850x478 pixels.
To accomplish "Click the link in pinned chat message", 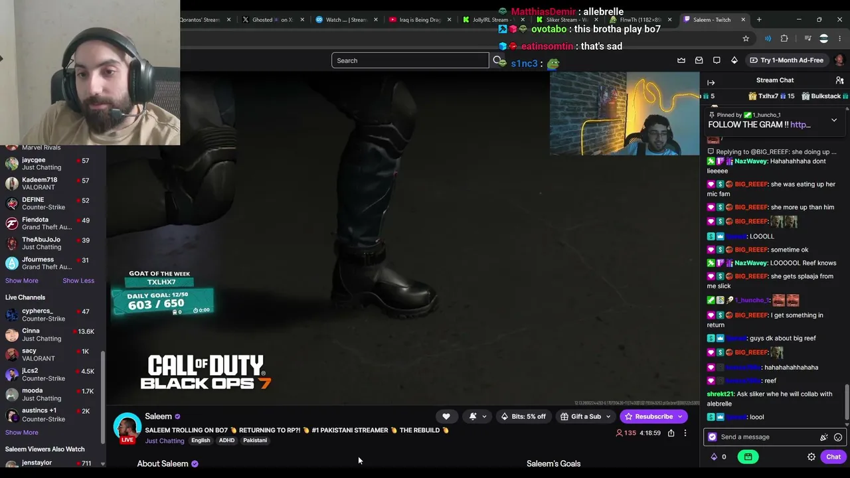I will tap(800, 125).
